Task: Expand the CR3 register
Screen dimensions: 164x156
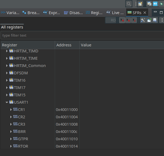Action: (x=11, y=124)
